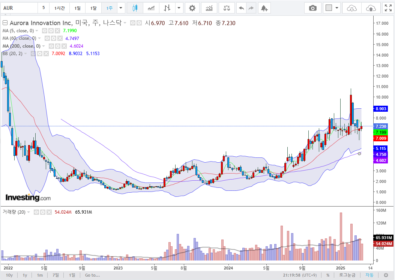The height and width of the screenshot is (280, 395).
Task: Click the chart layout square icon
Action: (329, 8)
